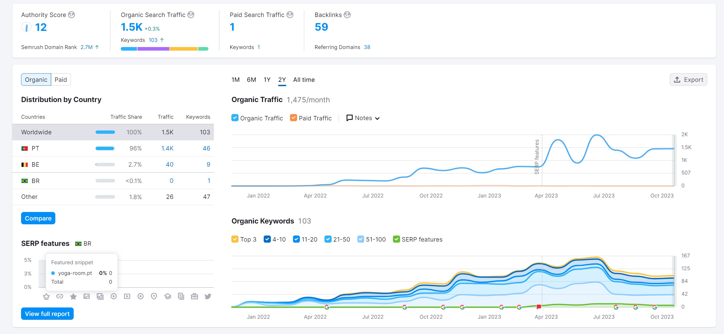The image size is (724, 334).
Task: Click the Brazil flag beside SERP features heading
Action: (x=78, y=244)
